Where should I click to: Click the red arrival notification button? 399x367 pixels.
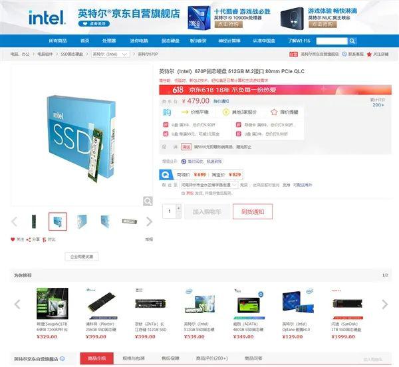pyautogui.click(x=253, y=211)
